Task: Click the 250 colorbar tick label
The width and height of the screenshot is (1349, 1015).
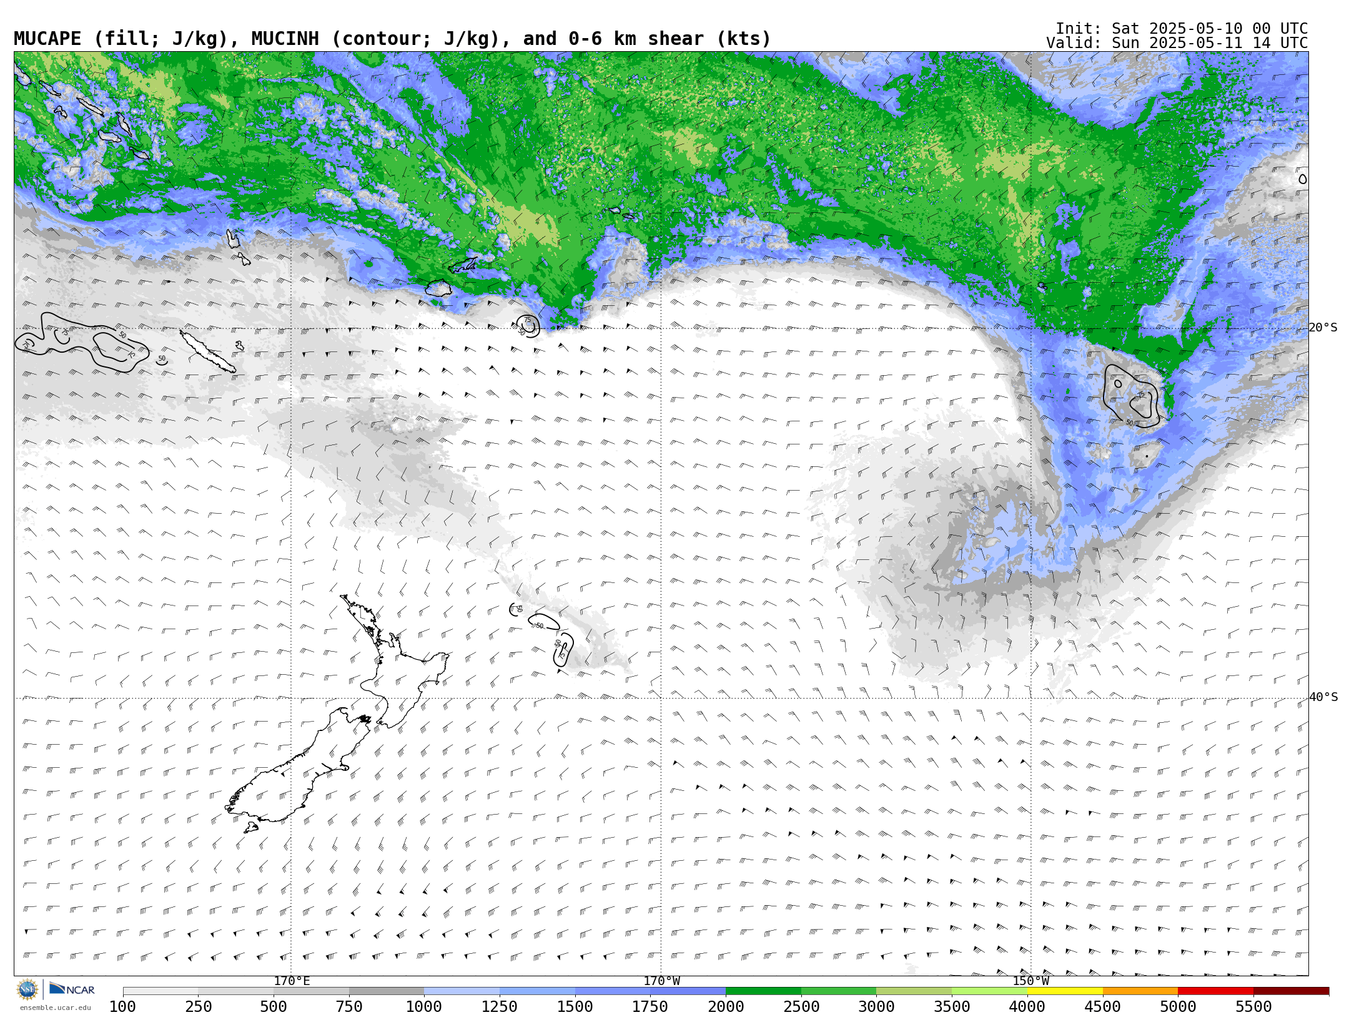Action: 199,1007
